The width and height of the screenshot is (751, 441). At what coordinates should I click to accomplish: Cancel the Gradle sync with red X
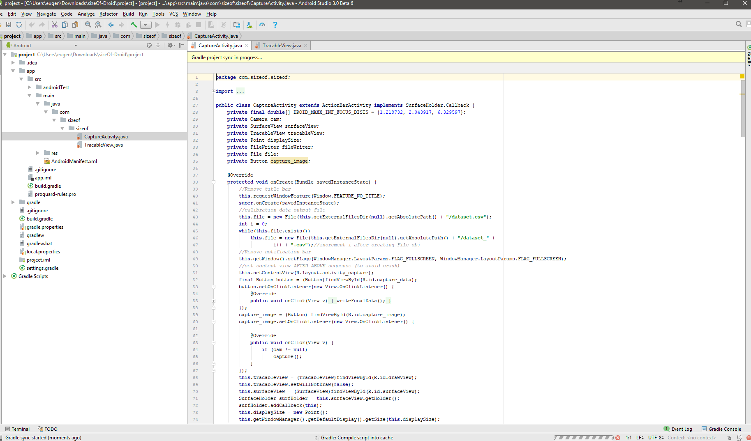[x=618, y=438]
